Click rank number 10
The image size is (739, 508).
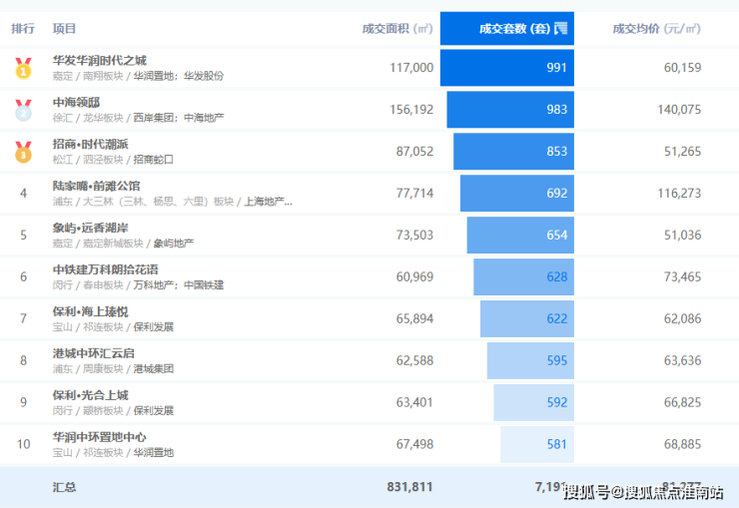tap(23, 445)
